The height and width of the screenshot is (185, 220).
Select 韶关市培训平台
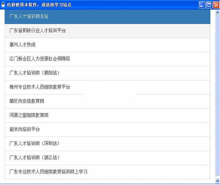pos(107,130)
